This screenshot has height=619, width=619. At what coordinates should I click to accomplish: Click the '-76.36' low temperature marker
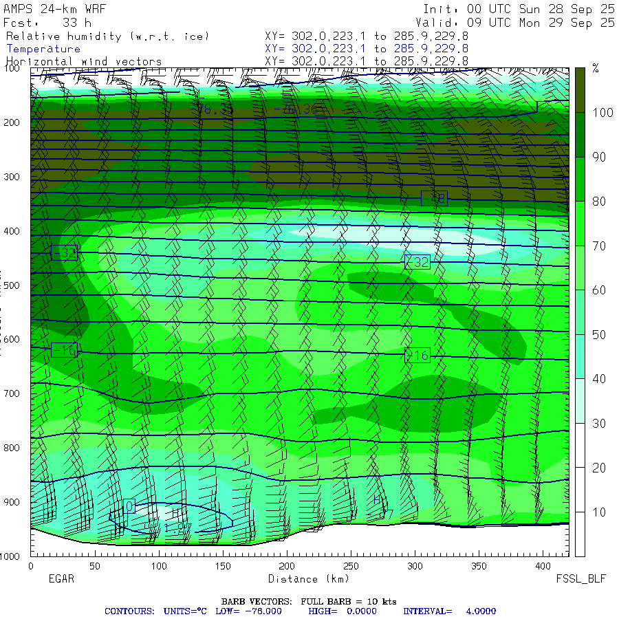296,109
